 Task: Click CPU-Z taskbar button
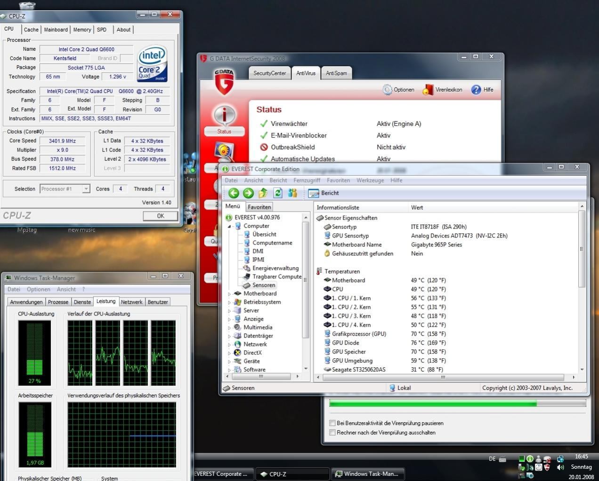click(x=292, y=474)
